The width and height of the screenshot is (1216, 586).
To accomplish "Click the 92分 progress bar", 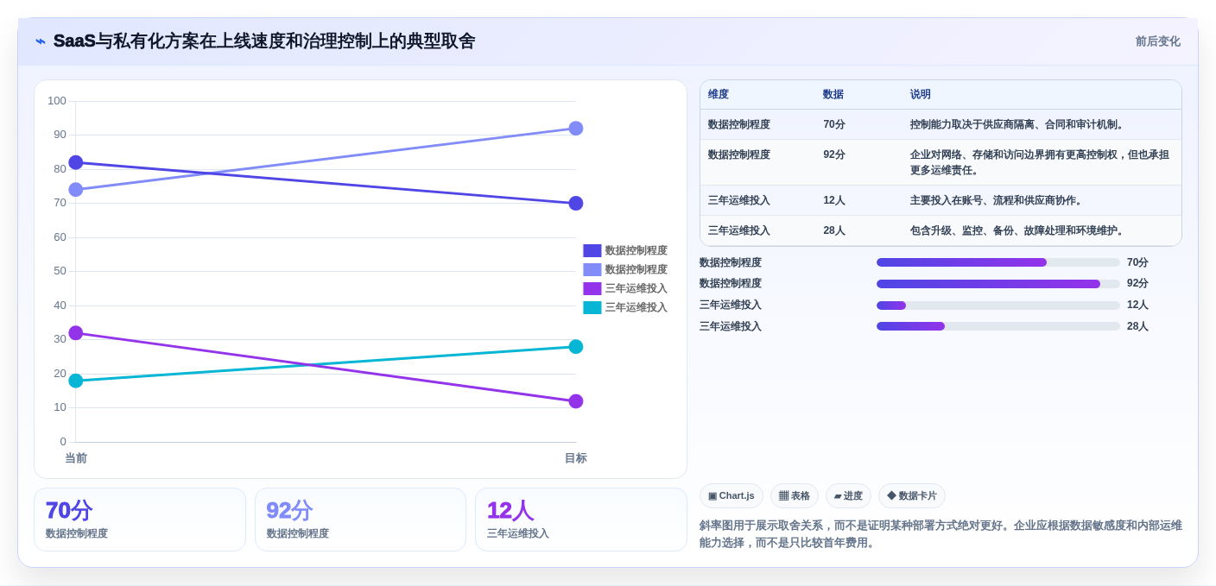I will coord(998,284).
